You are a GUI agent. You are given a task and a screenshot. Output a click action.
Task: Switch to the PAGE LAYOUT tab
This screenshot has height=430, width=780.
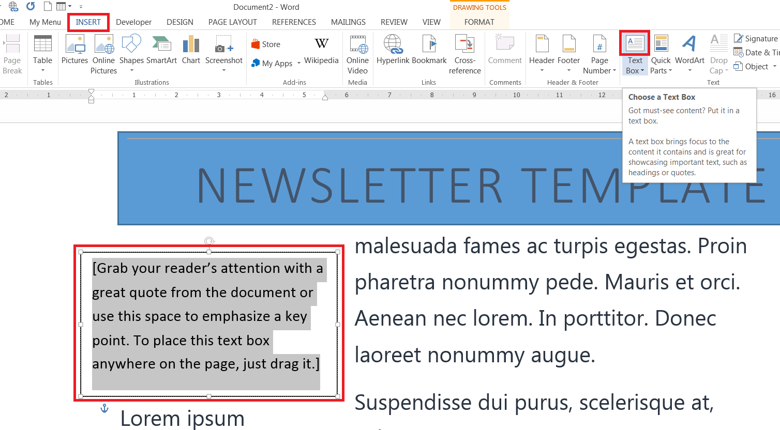coord(232,22)
